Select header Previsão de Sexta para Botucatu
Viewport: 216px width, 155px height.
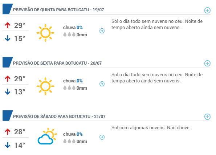coord(57,63)
